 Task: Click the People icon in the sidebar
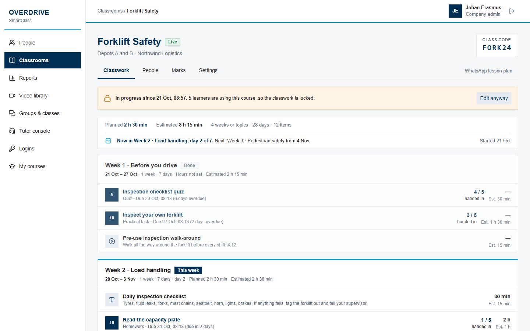pos(12,43)
